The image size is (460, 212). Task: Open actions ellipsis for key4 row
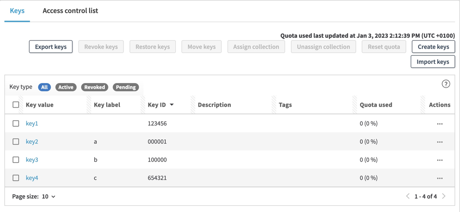pyautogui.click(x=440, y=178)
